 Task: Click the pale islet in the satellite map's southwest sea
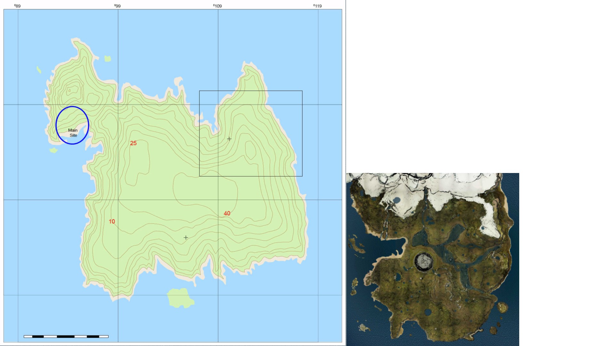363,327
